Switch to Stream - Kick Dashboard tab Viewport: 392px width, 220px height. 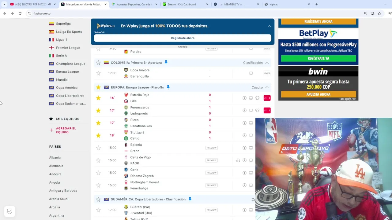pyautogui.click(x=186, y=4)
